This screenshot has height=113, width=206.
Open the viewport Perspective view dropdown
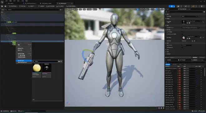pos(71,9)
